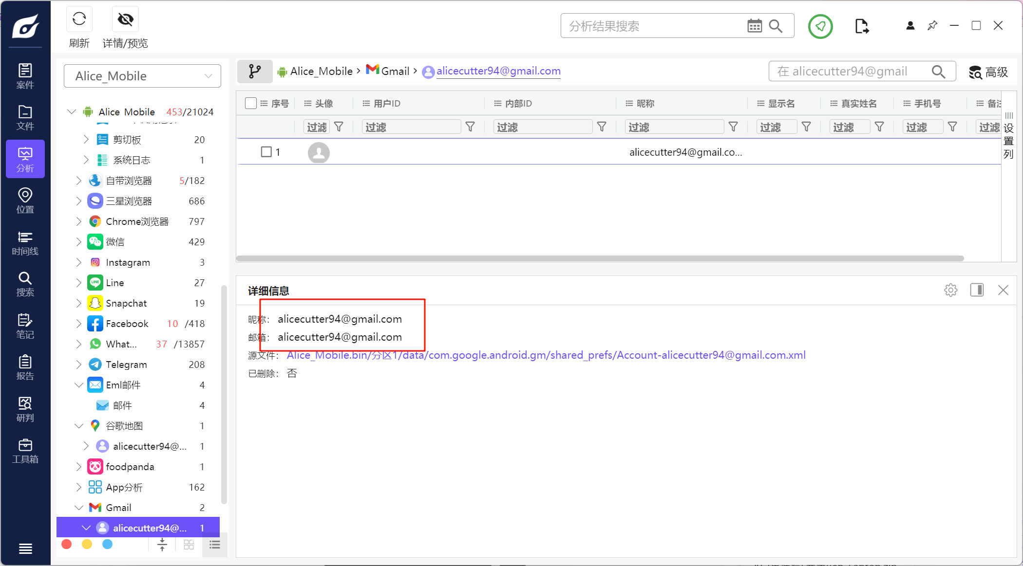Image resolution: width=1023 pixels, height=566 pixels.
Task: Check the checkbox for row 1
Action: click(x=266, y=152)
